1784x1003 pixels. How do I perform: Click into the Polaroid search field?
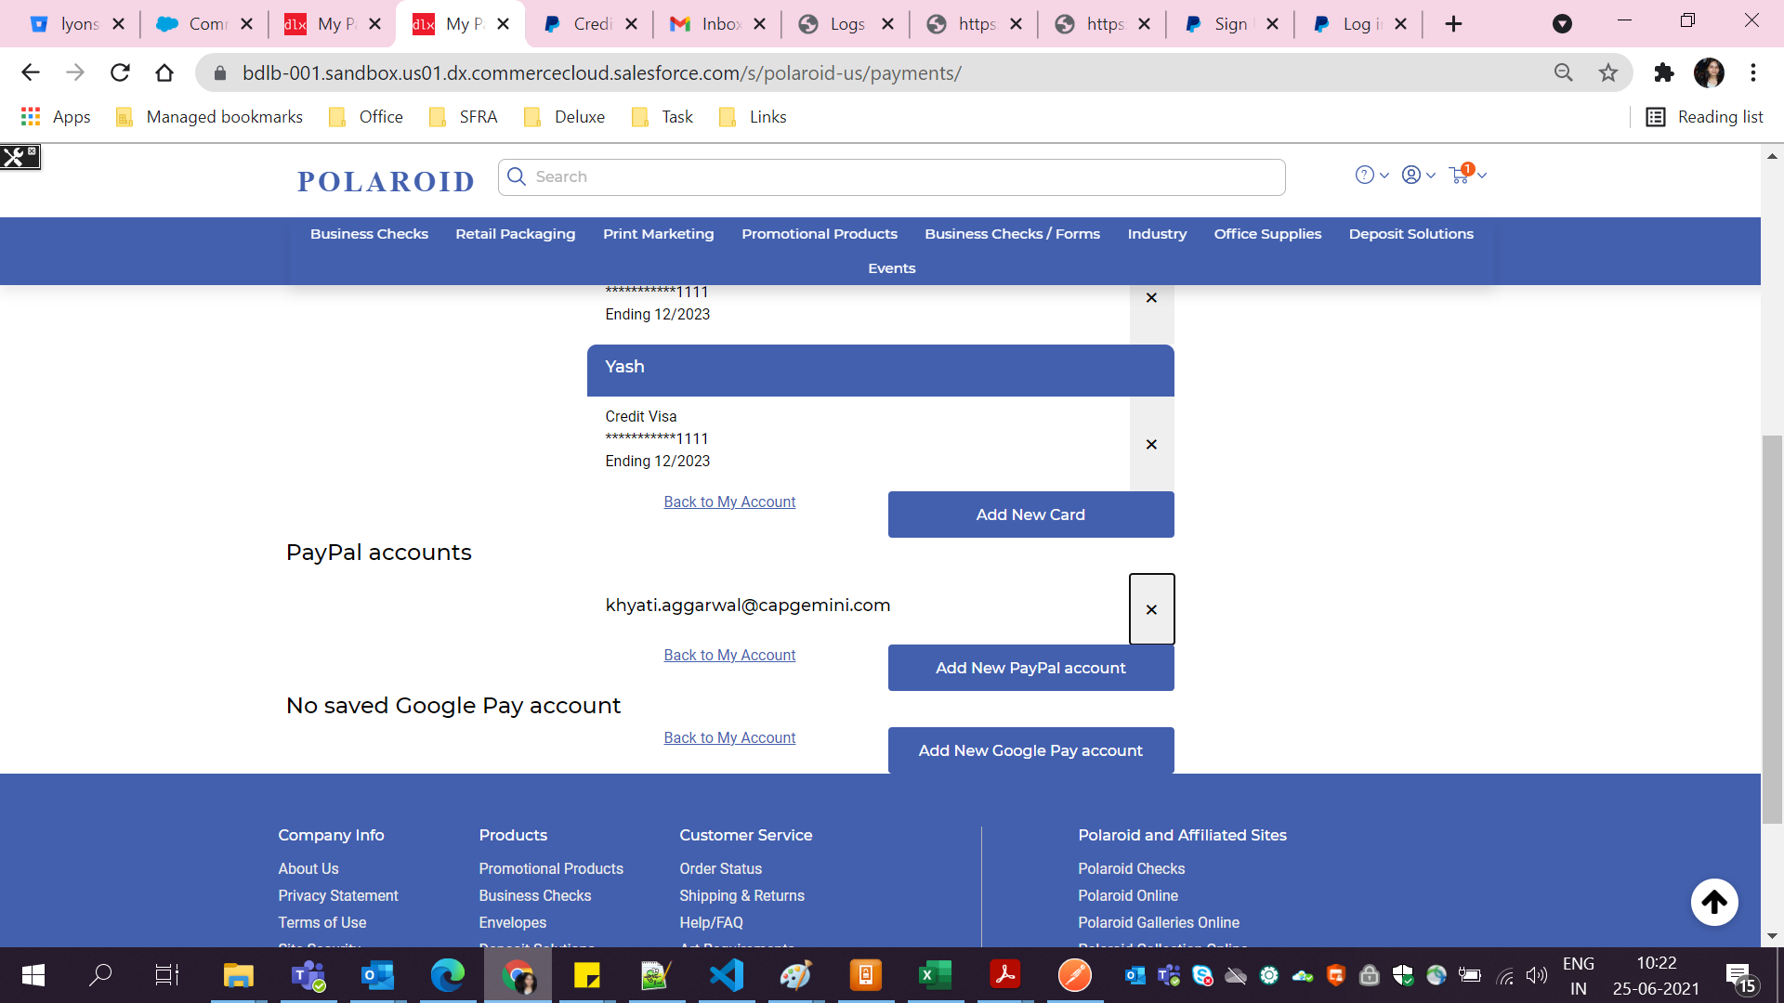click(x=892, y=176)
